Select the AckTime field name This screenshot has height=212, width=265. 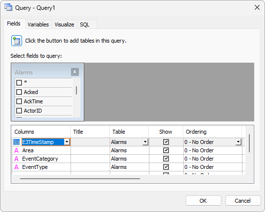point(33,101)
